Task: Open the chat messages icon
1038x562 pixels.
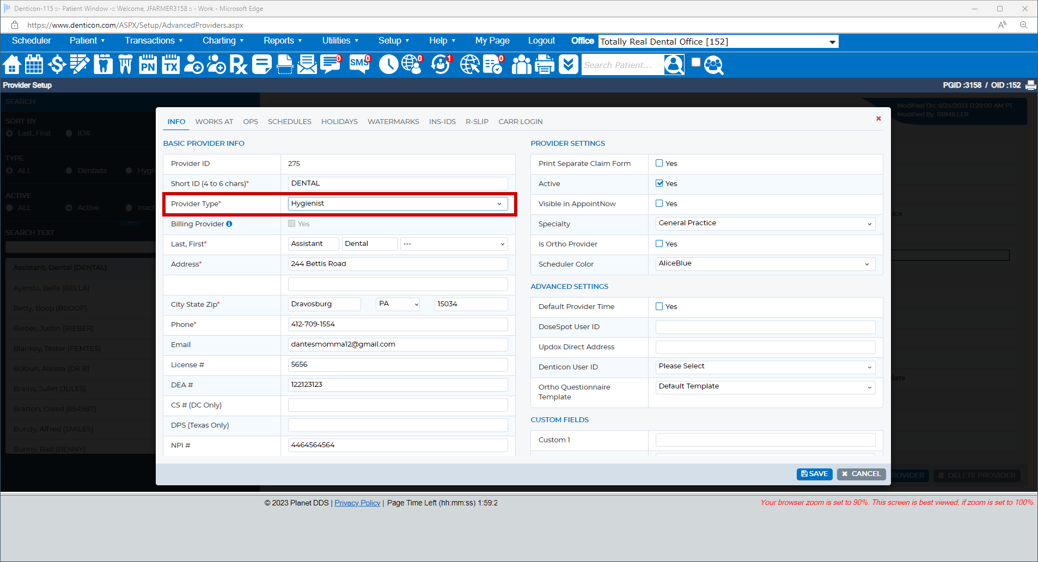Action: (x=331, y=65)
